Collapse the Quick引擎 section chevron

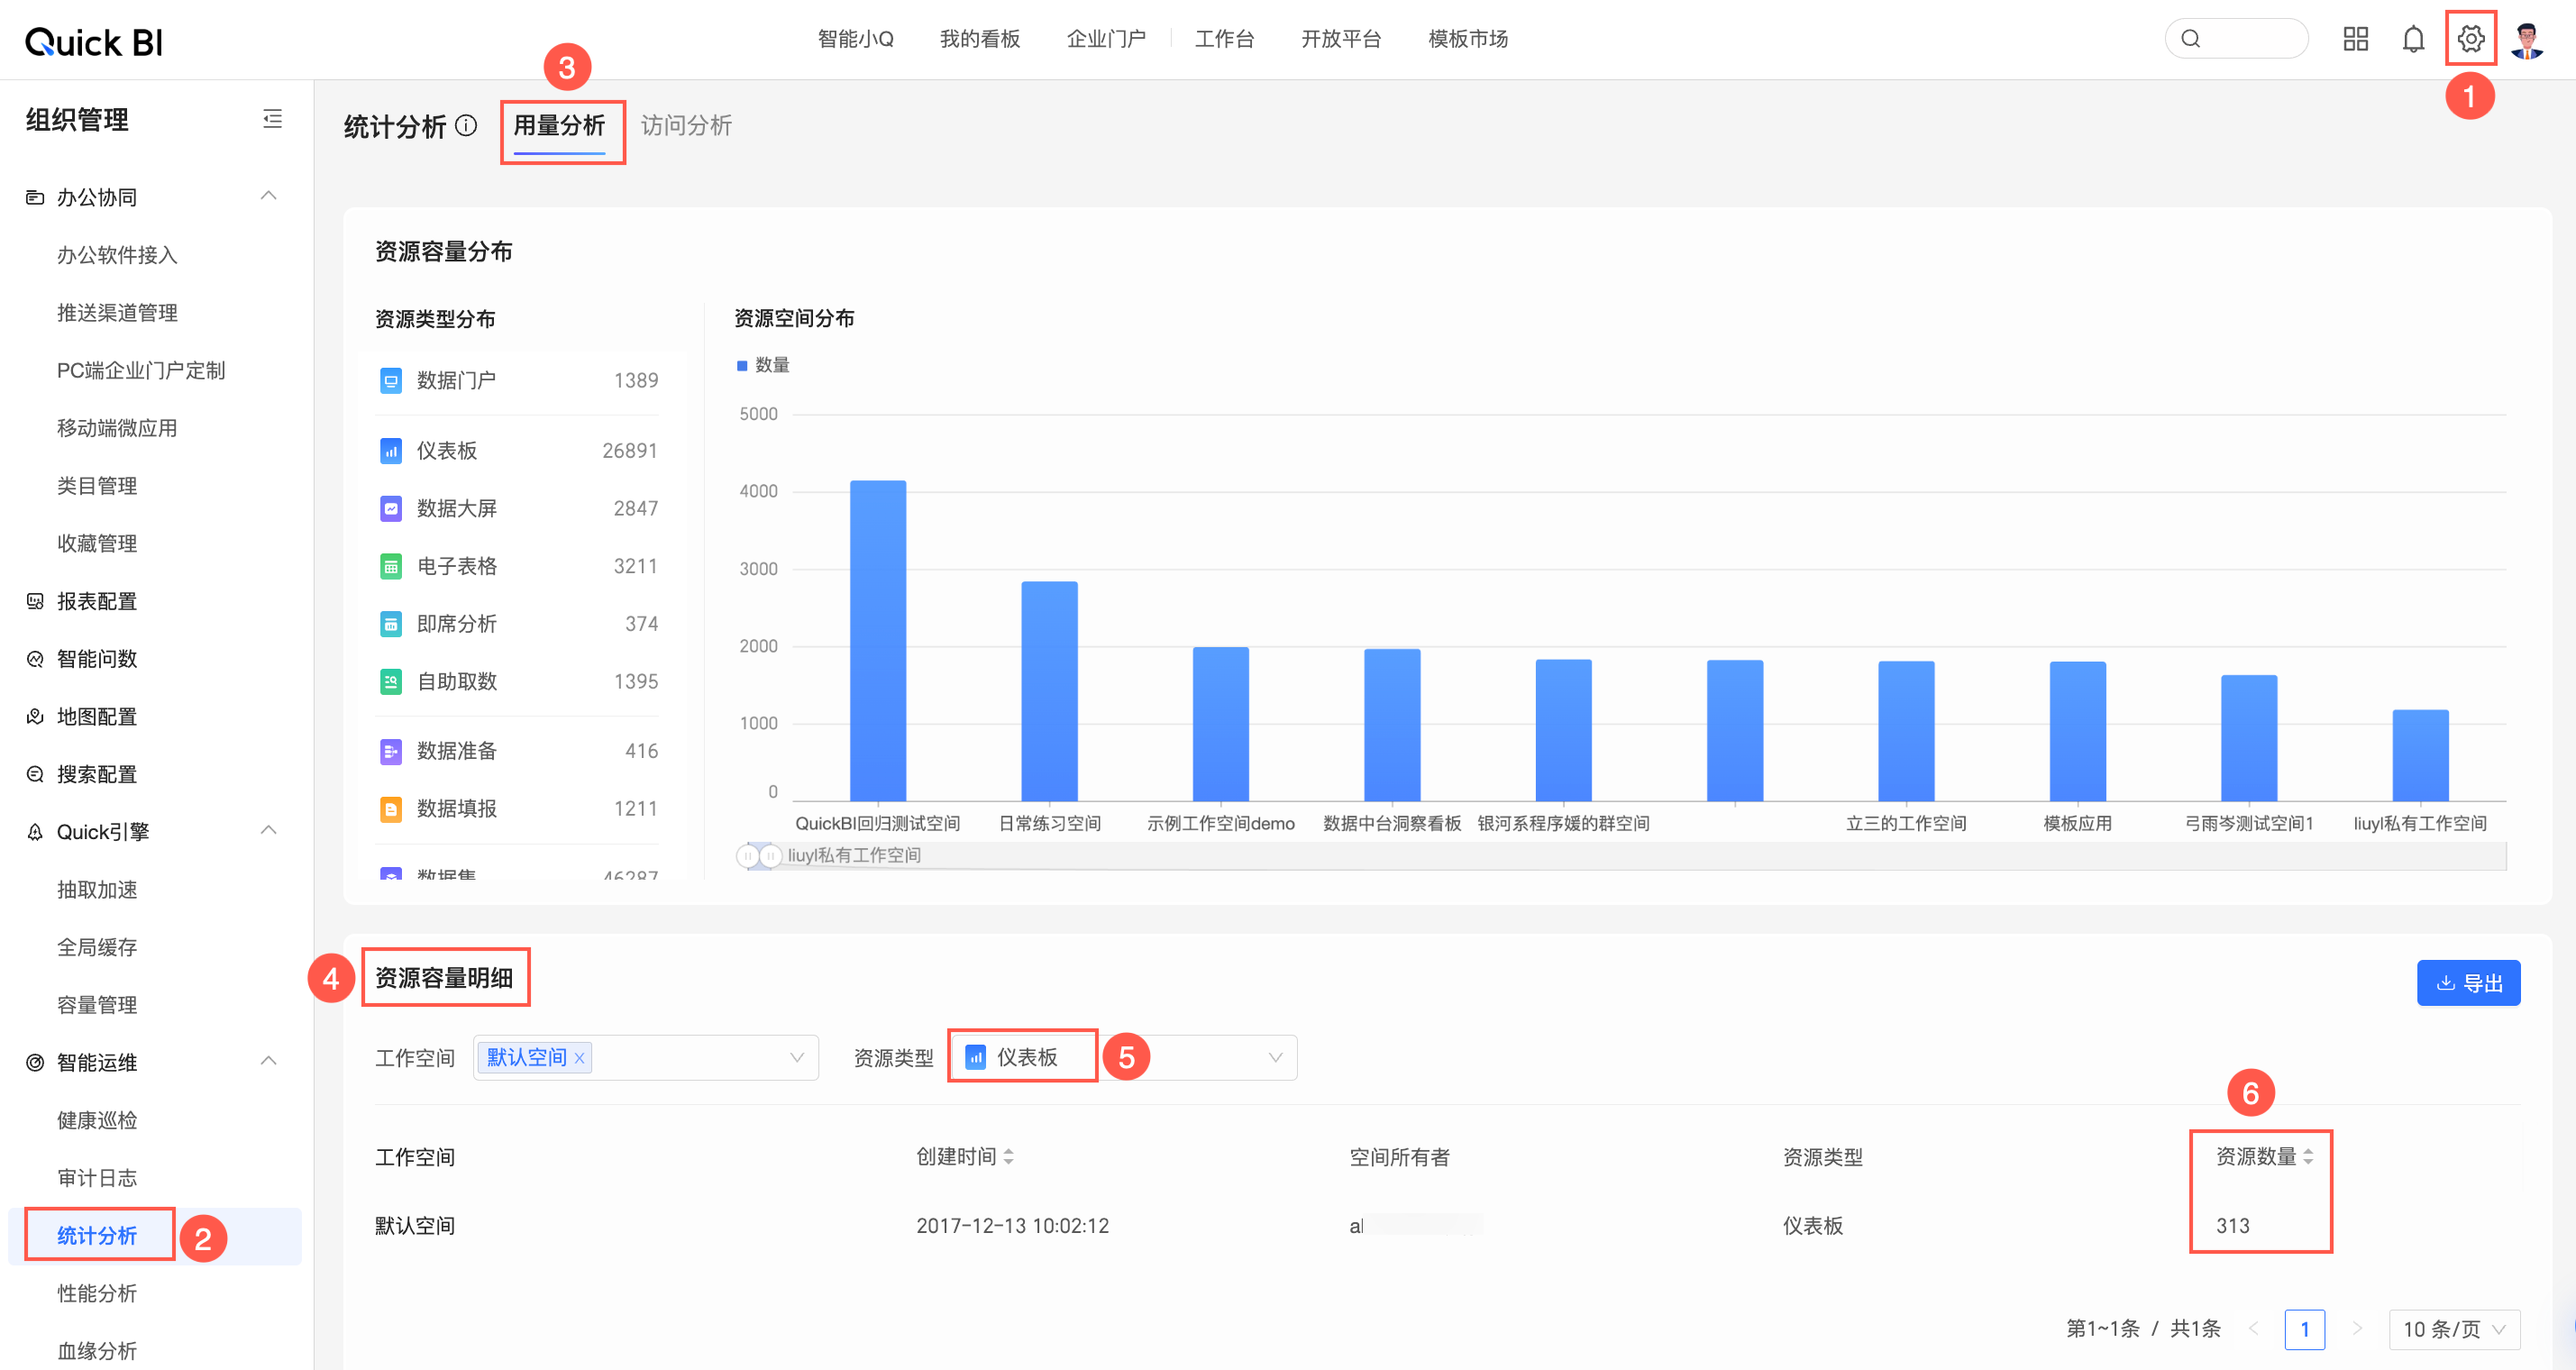coord(268,831)
